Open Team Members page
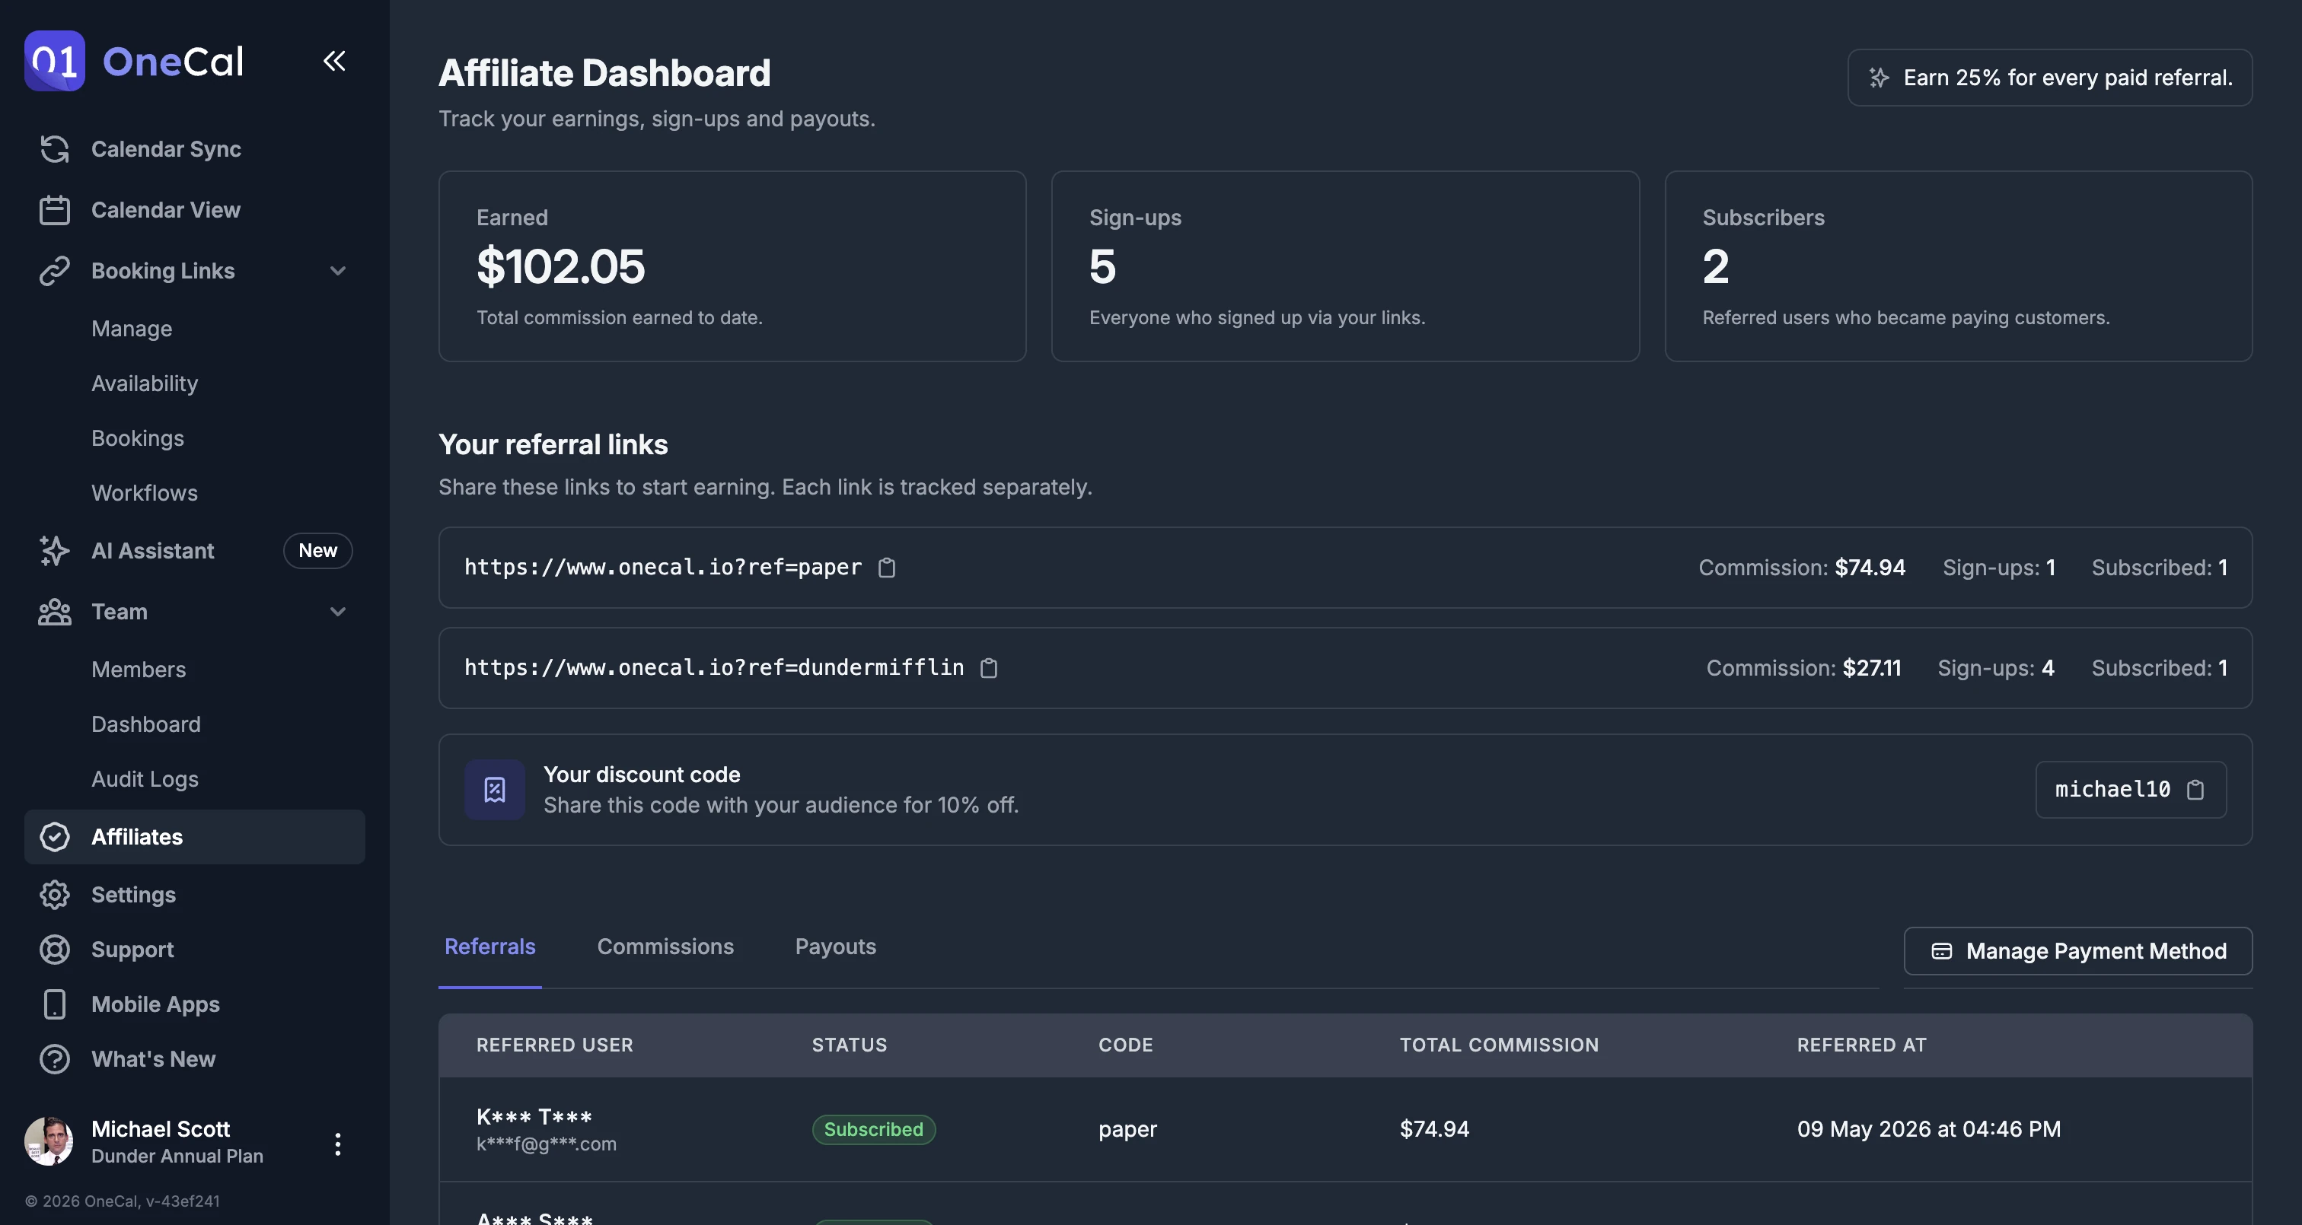The width and height of the screenshot is (2302, 1225). click(x=139, y=670)
